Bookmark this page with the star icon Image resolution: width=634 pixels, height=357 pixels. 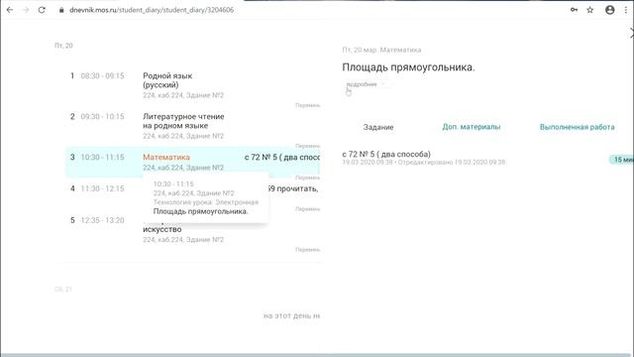click(x=590, y=10)
